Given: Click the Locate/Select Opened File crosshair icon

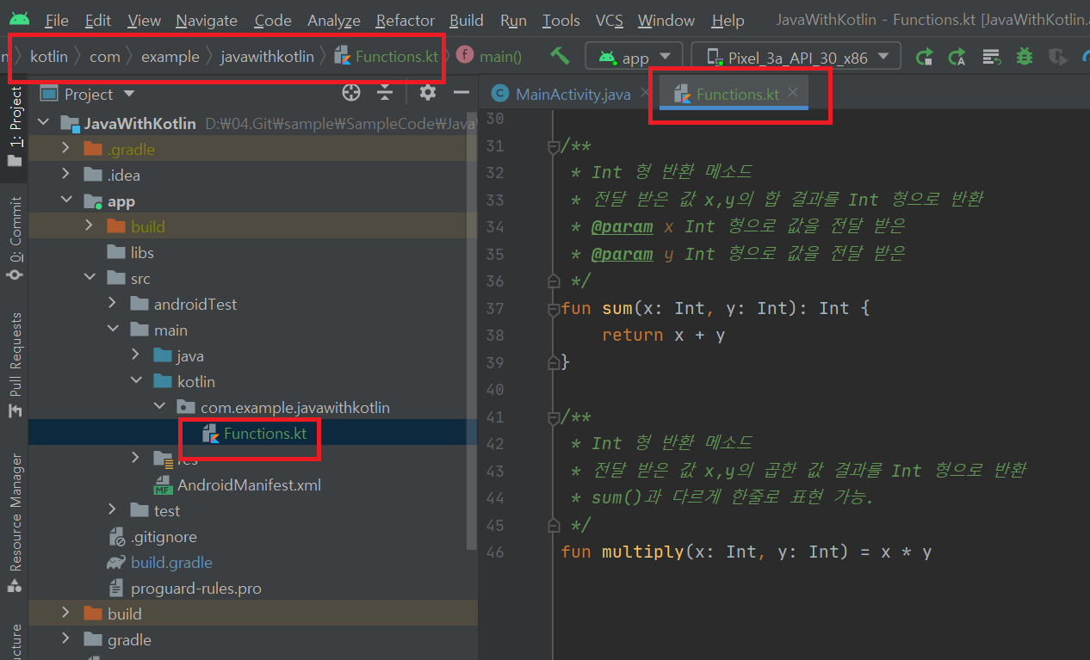Looking at the screenshot, I should [351, 93].
